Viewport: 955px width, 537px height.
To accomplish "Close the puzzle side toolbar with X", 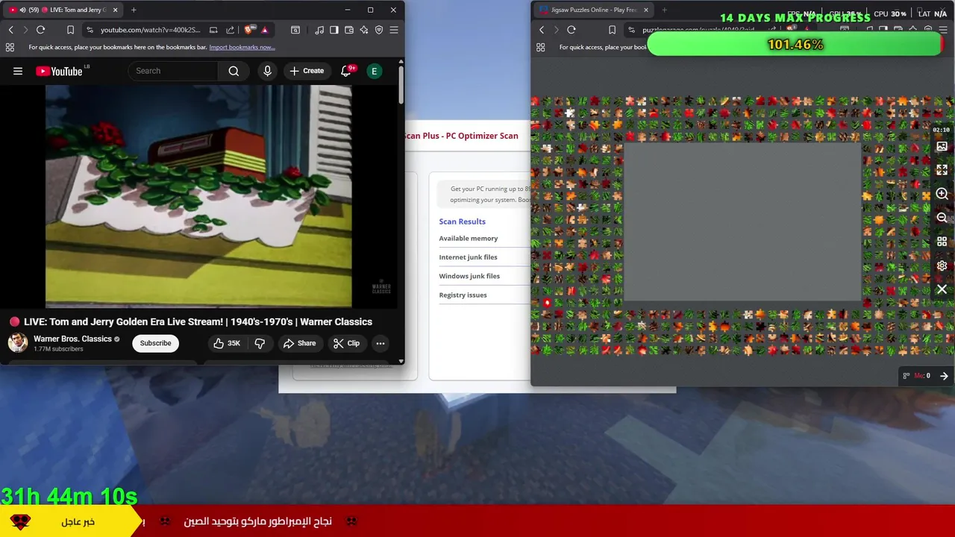I will [942, 289].
